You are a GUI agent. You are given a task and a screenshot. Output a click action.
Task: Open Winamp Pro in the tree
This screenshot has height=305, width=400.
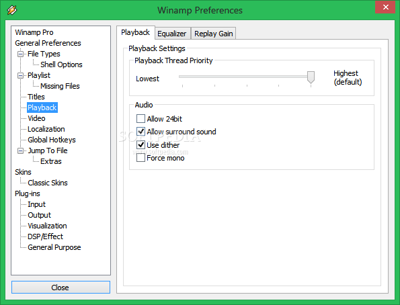(x=34, y=32)
